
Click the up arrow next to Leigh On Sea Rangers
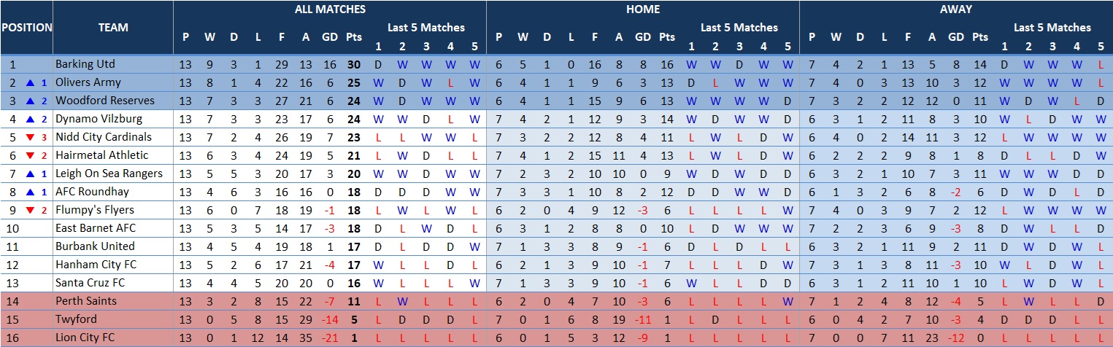pos(31,173)
